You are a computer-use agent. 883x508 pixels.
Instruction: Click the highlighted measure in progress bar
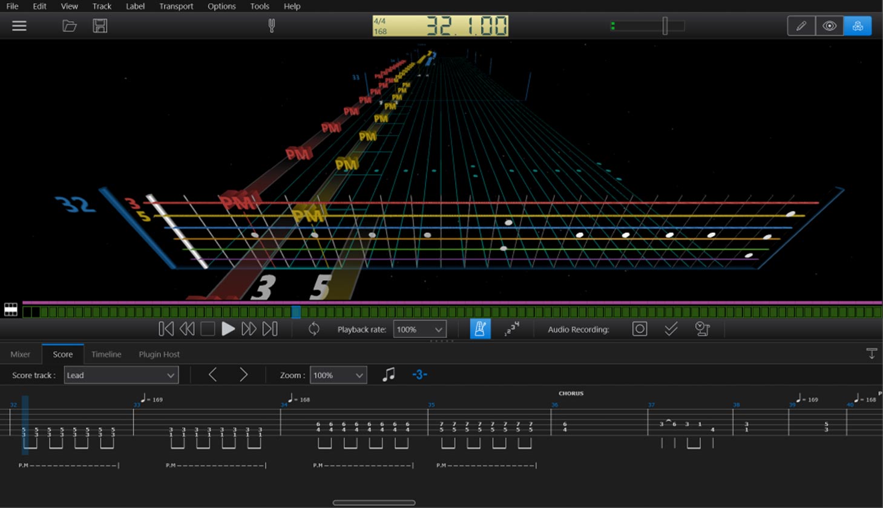[x=296, y=312]
